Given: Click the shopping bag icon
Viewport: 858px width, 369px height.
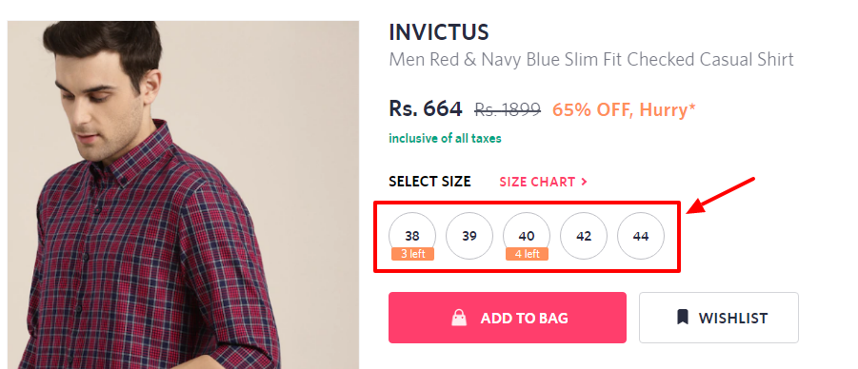Looking at the screenshot, I should [459, 318].
